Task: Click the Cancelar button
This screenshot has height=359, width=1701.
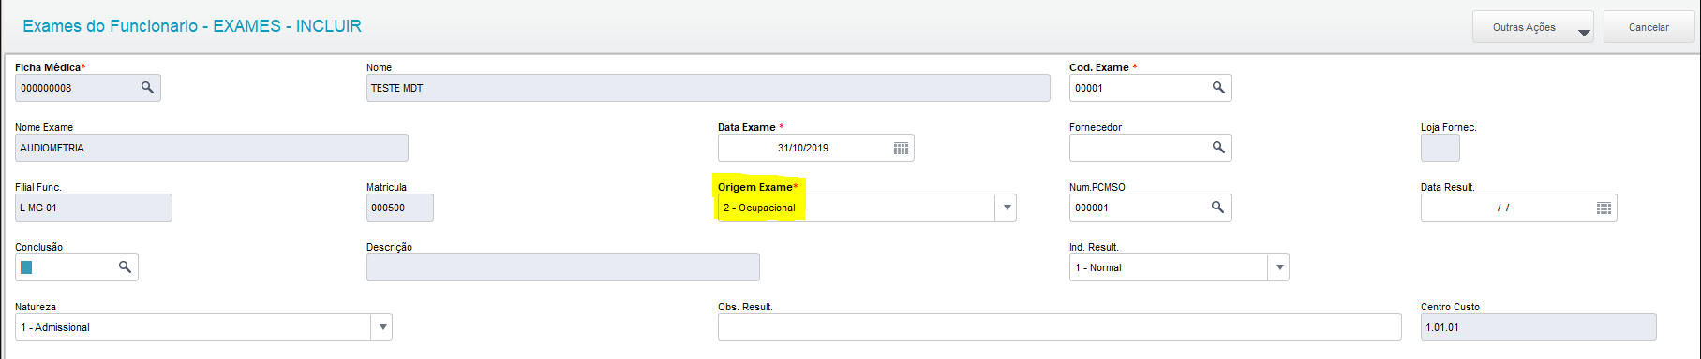Action: 1649,27
